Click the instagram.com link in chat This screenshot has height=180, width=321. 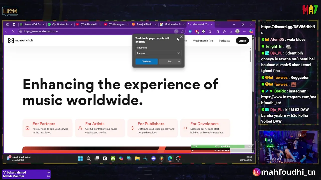pyautogui.click(x=289, y=100)
